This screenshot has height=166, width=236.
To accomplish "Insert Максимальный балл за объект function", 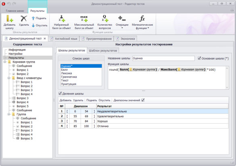I will point(84,22).
